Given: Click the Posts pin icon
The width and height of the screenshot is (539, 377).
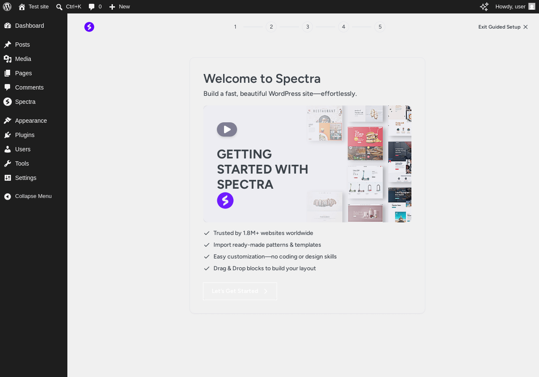Looking at the screenshot, I should [x=8, y=45].
